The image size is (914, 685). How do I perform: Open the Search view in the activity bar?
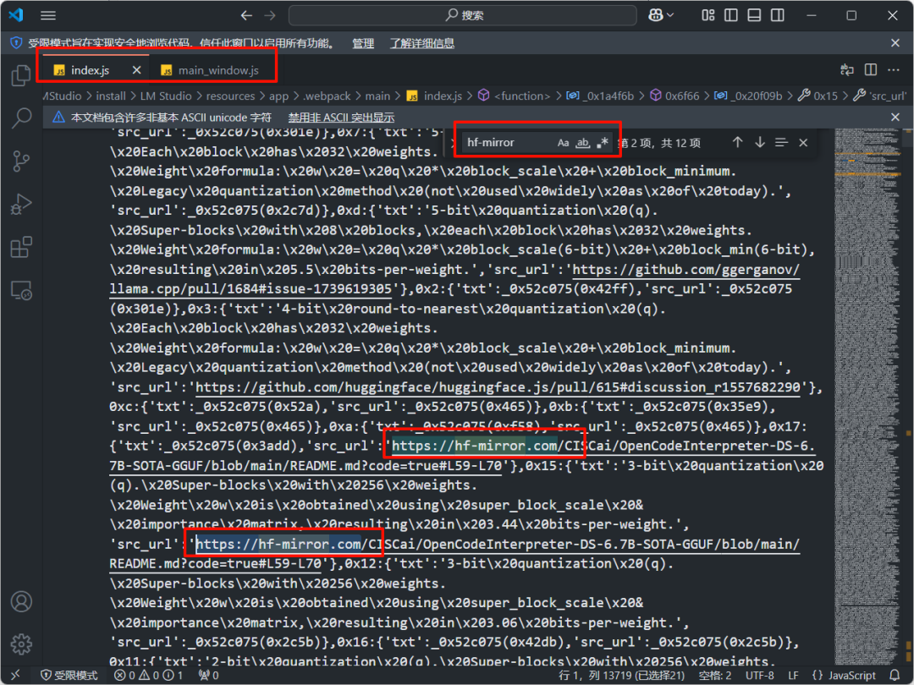coord(20,118)
